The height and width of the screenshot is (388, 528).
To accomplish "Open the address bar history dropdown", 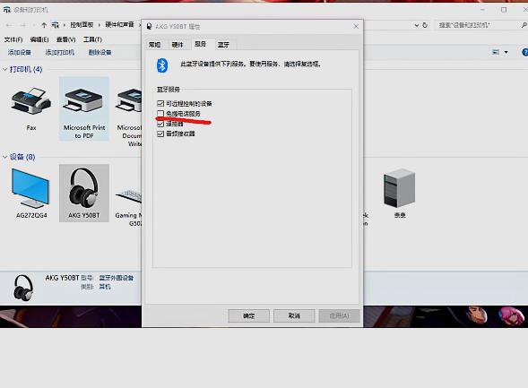I will (417, 25).
